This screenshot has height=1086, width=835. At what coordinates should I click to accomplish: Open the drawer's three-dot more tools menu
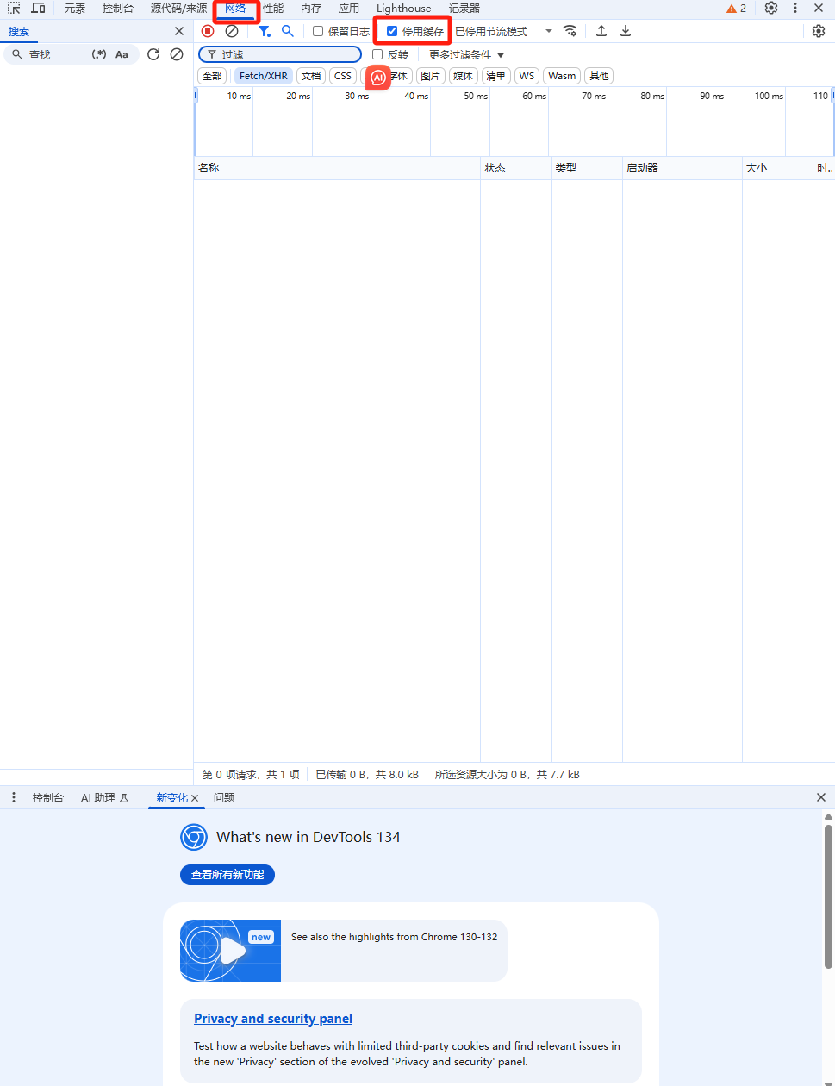14,797
